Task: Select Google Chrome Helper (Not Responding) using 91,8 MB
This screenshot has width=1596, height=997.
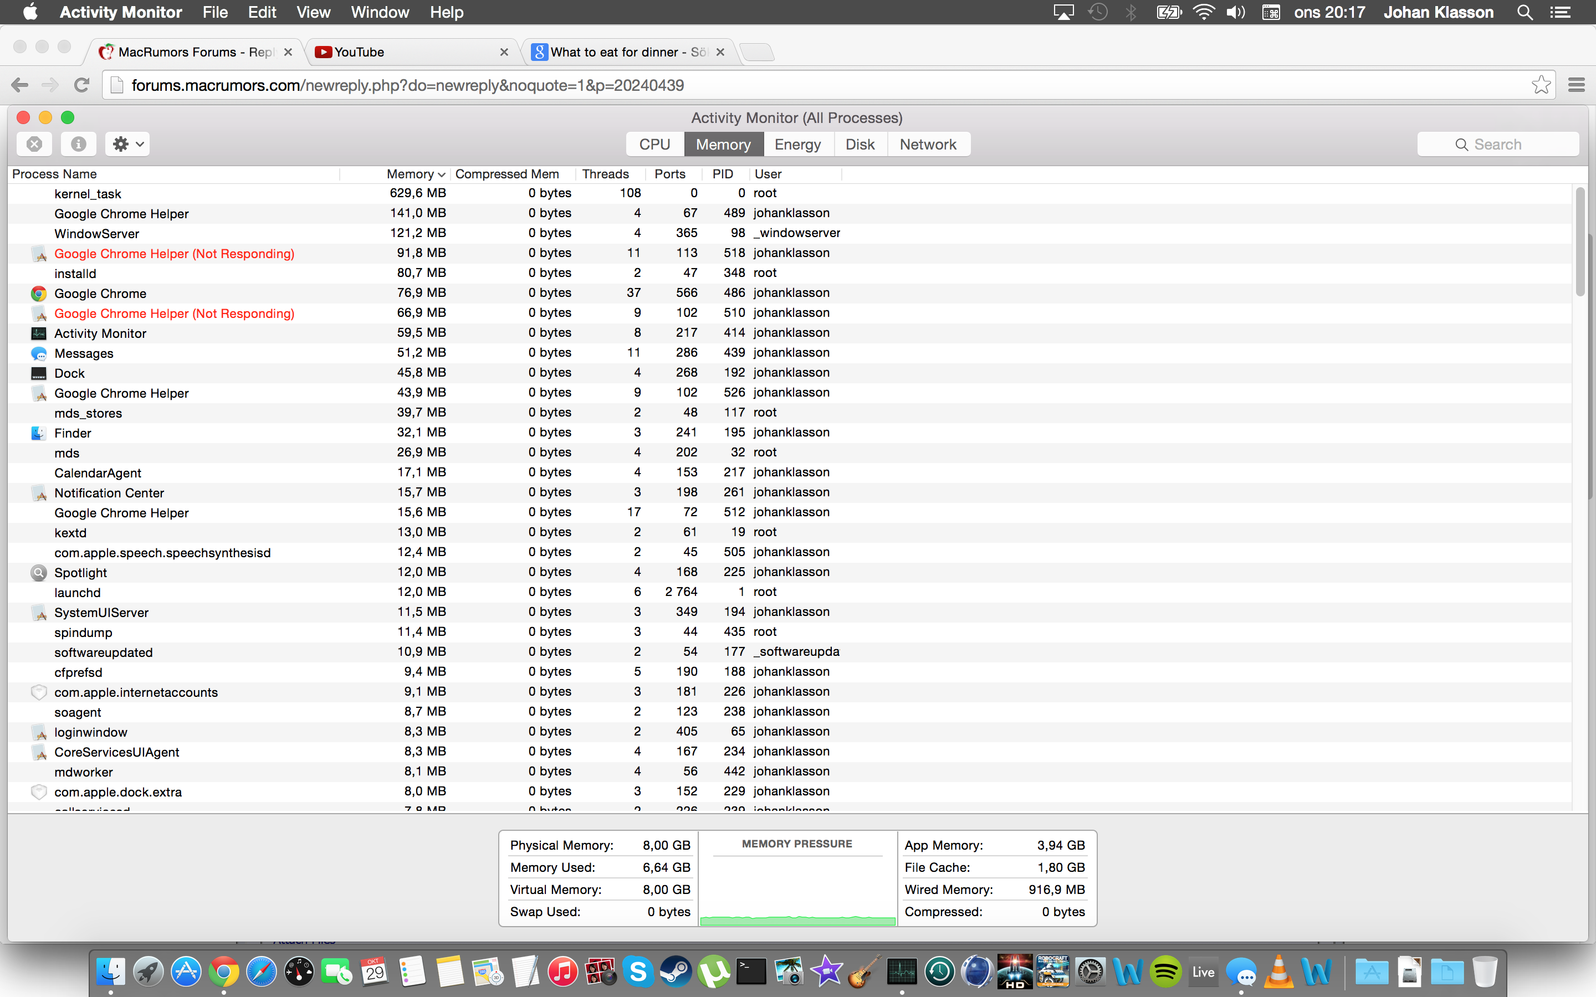Action: tap(790, 253)
